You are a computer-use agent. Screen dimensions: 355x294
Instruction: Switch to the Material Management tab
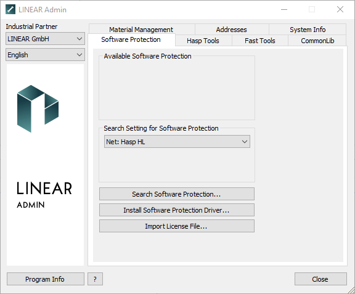pos(141,30)
